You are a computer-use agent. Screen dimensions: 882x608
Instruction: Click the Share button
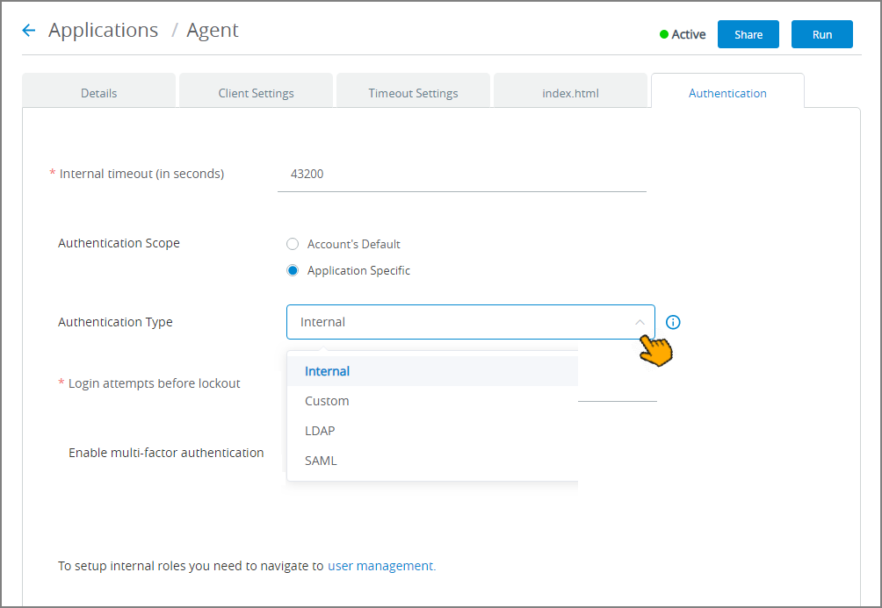(748, 34)
